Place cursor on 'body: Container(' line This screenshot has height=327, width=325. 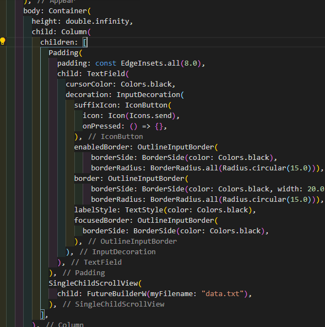point(57,11)
